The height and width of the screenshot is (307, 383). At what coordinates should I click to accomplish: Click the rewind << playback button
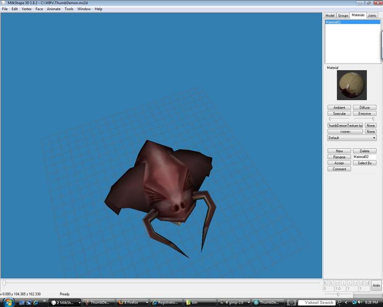coord(338,282)
